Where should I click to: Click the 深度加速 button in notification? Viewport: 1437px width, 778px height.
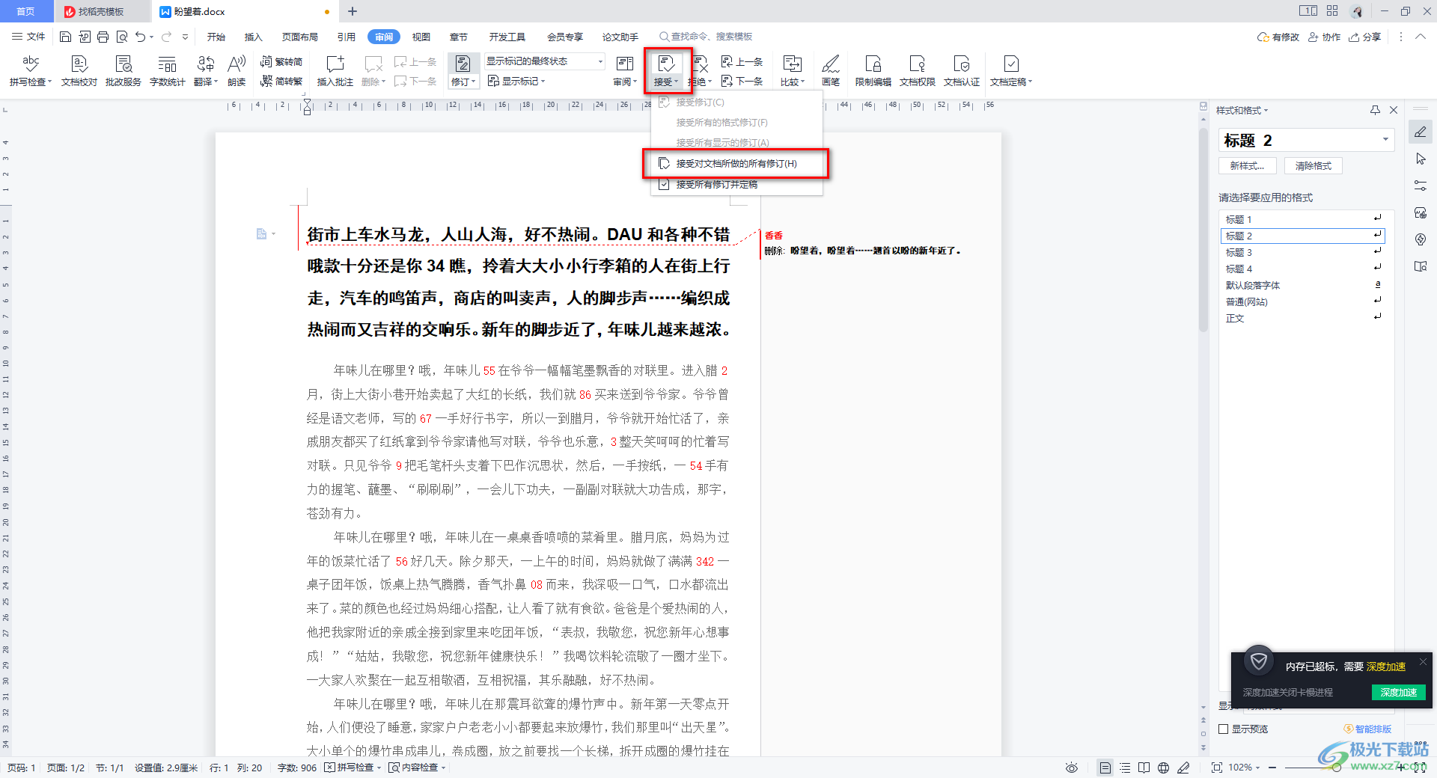1398,693
